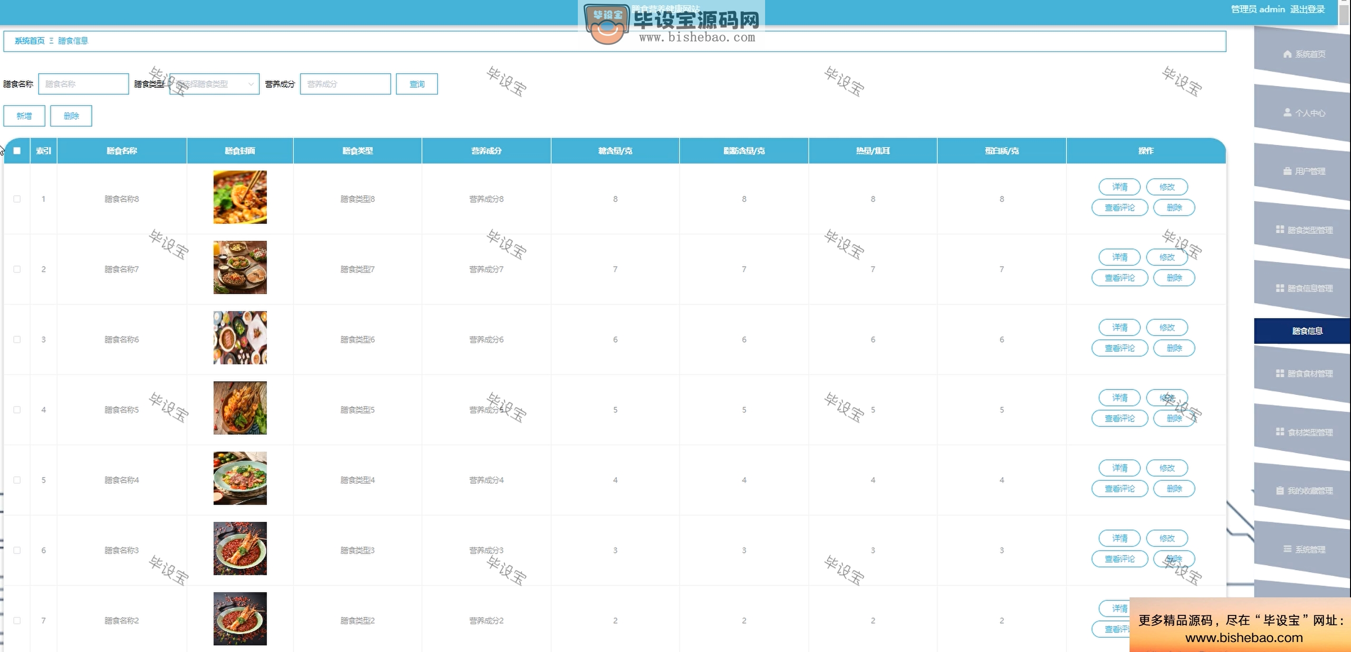Click the cover image of 膳食名称5
The width and height of the screenshot is (1351, 652).
click(x=240, y=408)
